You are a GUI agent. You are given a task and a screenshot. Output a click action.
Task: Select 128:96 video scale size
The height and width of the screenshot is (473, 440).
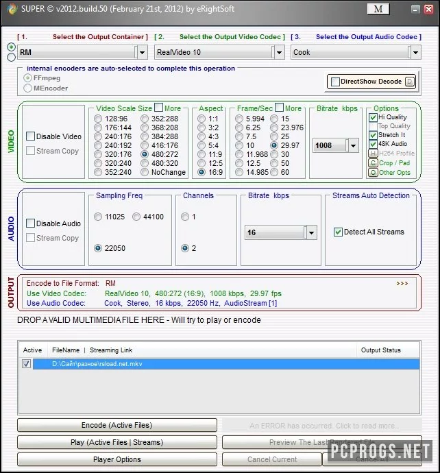[x=98, y=119]
